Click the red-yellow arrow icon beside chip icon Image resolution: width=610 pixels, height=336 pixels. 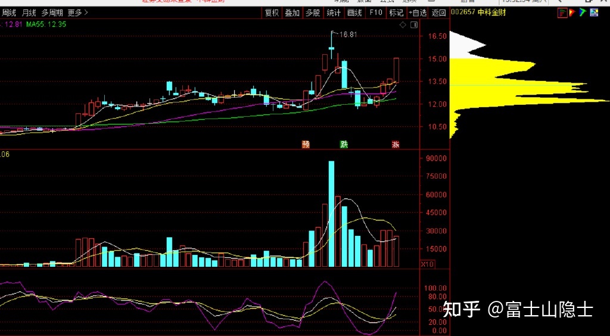click(572, 13)
